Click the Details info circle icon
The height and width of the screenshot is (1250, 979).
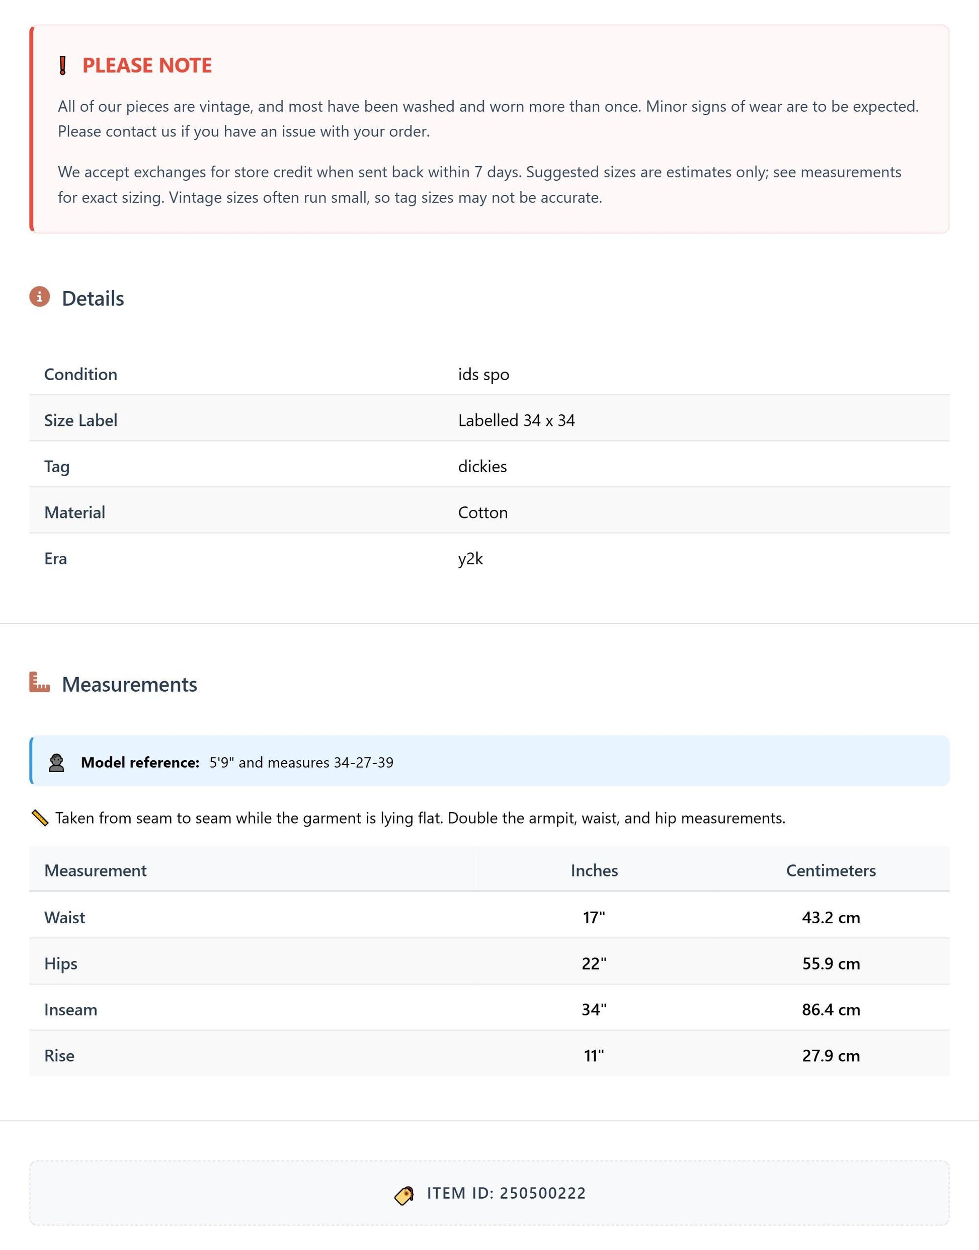pos(40,297)
